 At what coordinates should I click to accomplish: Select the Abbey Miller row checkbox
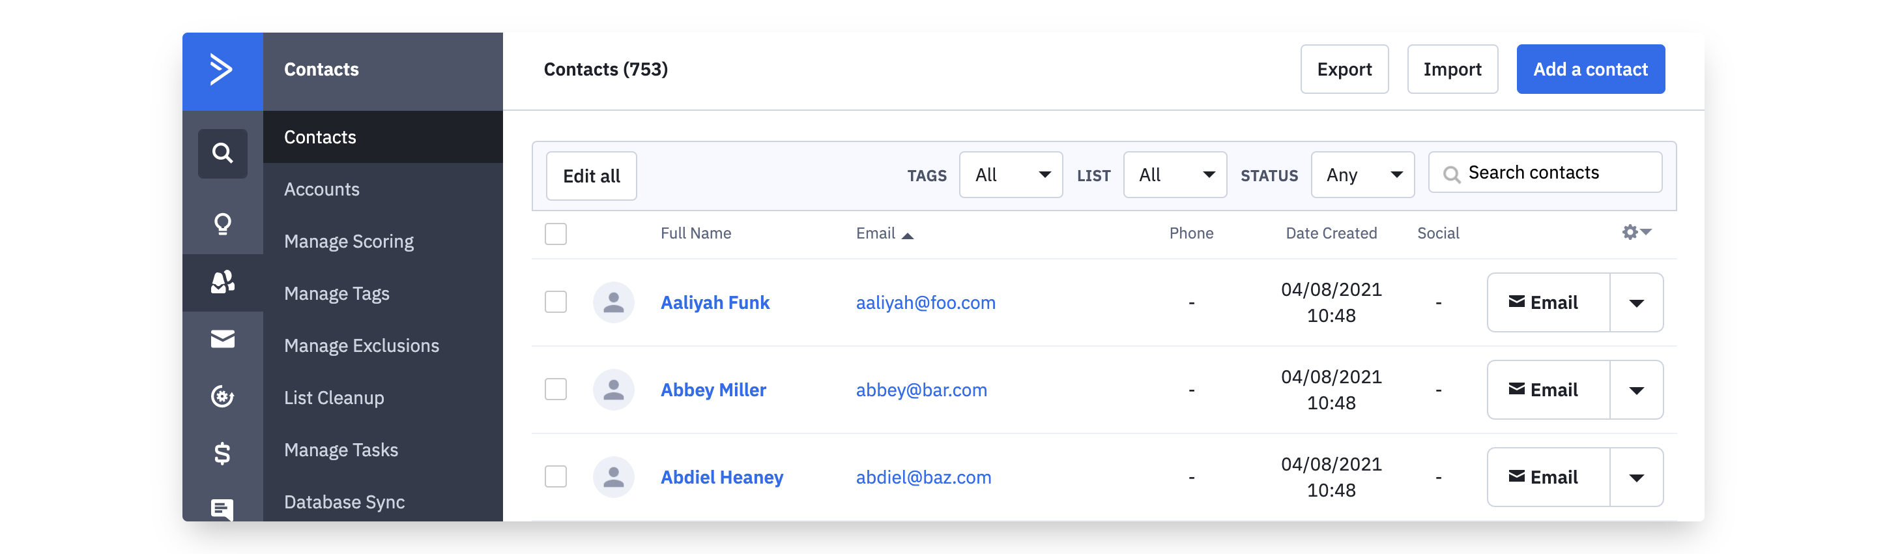(556, 389)
